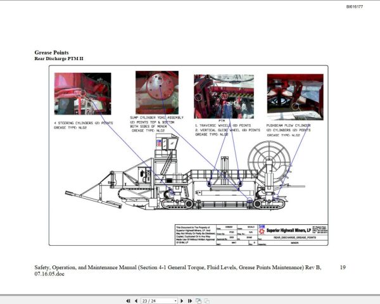Click the active page layout view icon
380x304 pixels.
[198, 301]
